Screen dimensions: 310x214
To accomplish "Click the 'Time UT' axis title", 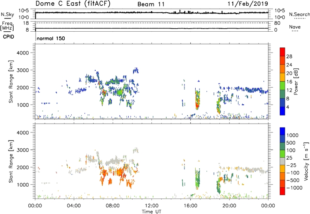I will (152, 212).
